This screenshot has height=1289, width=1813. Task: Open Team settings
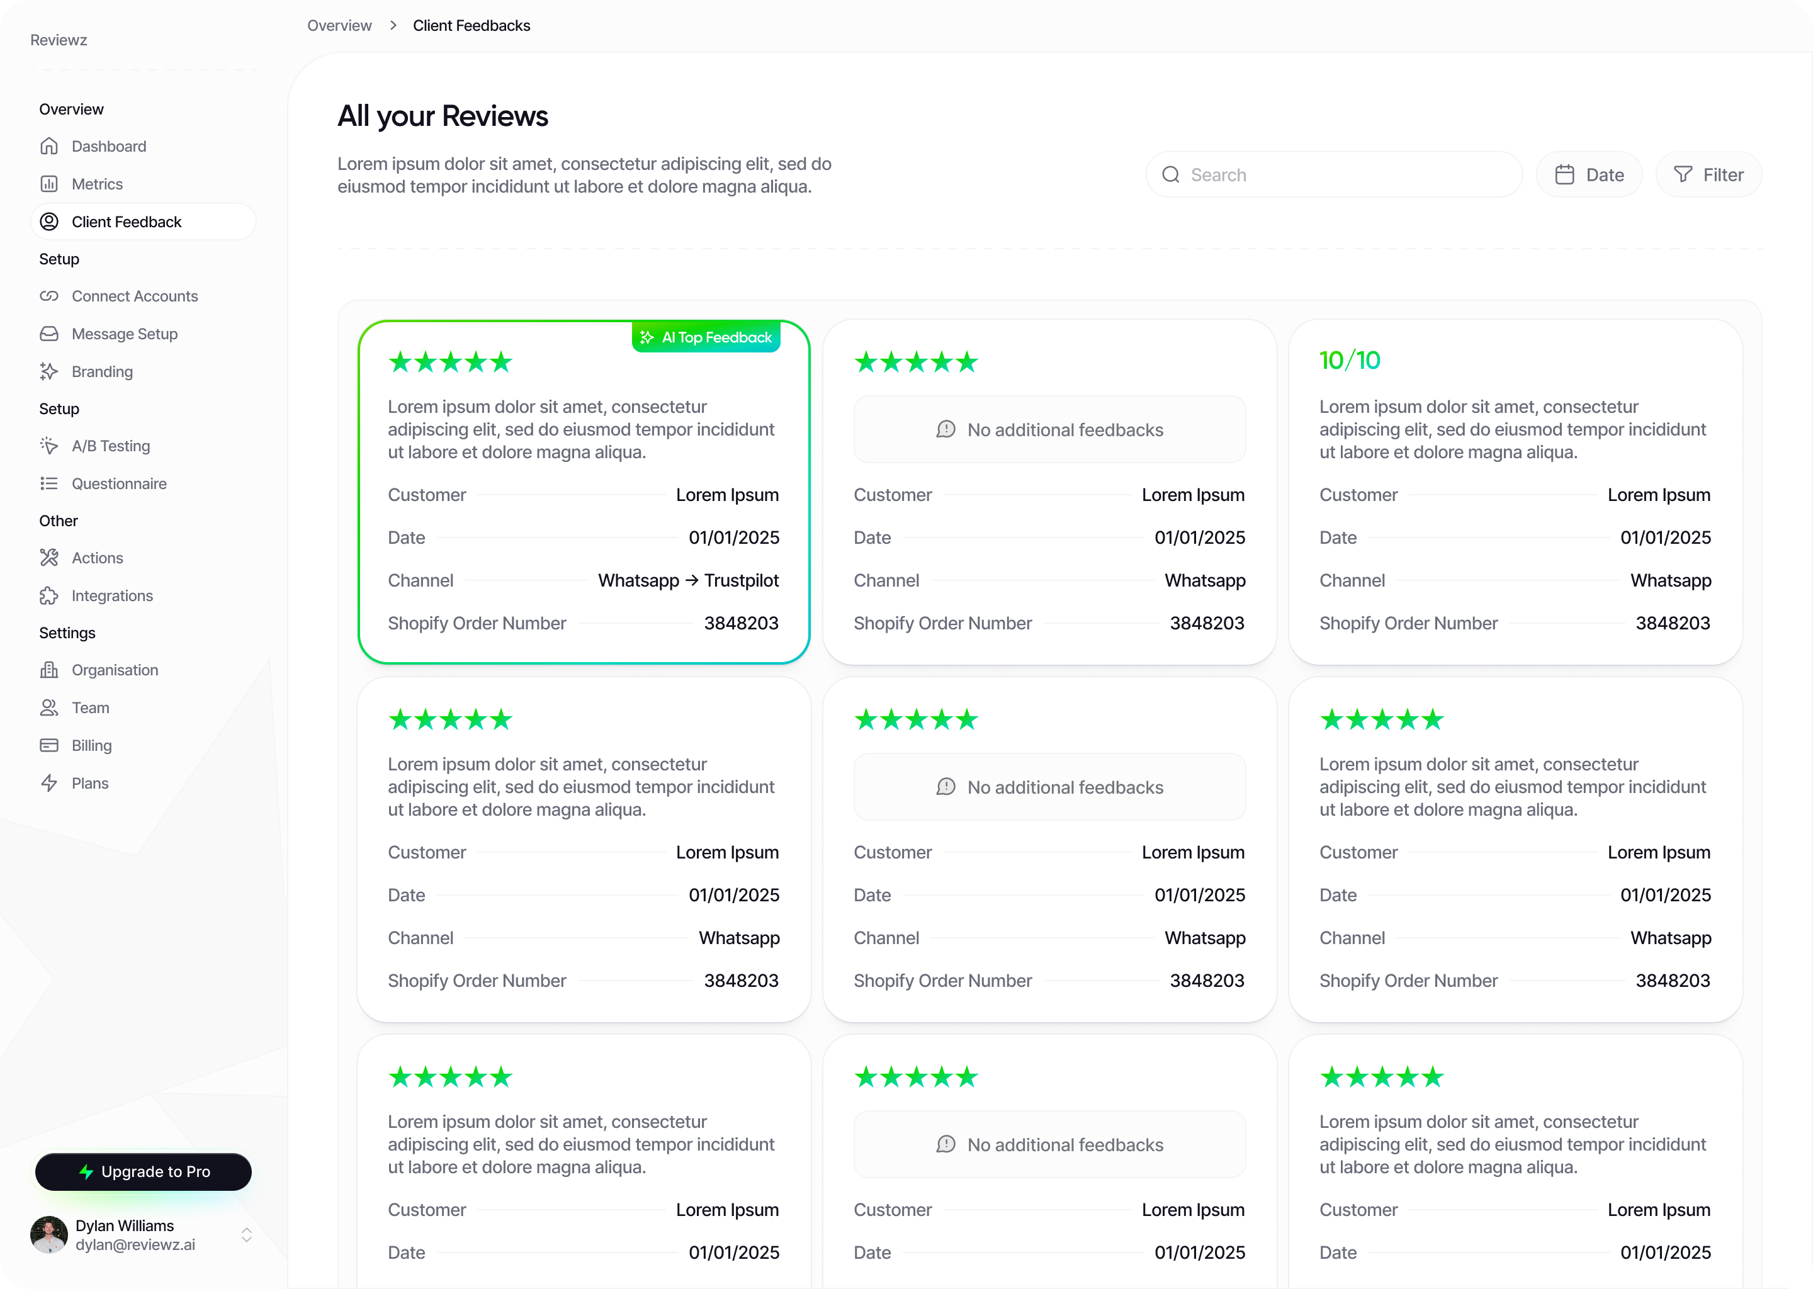click(143, 708)
